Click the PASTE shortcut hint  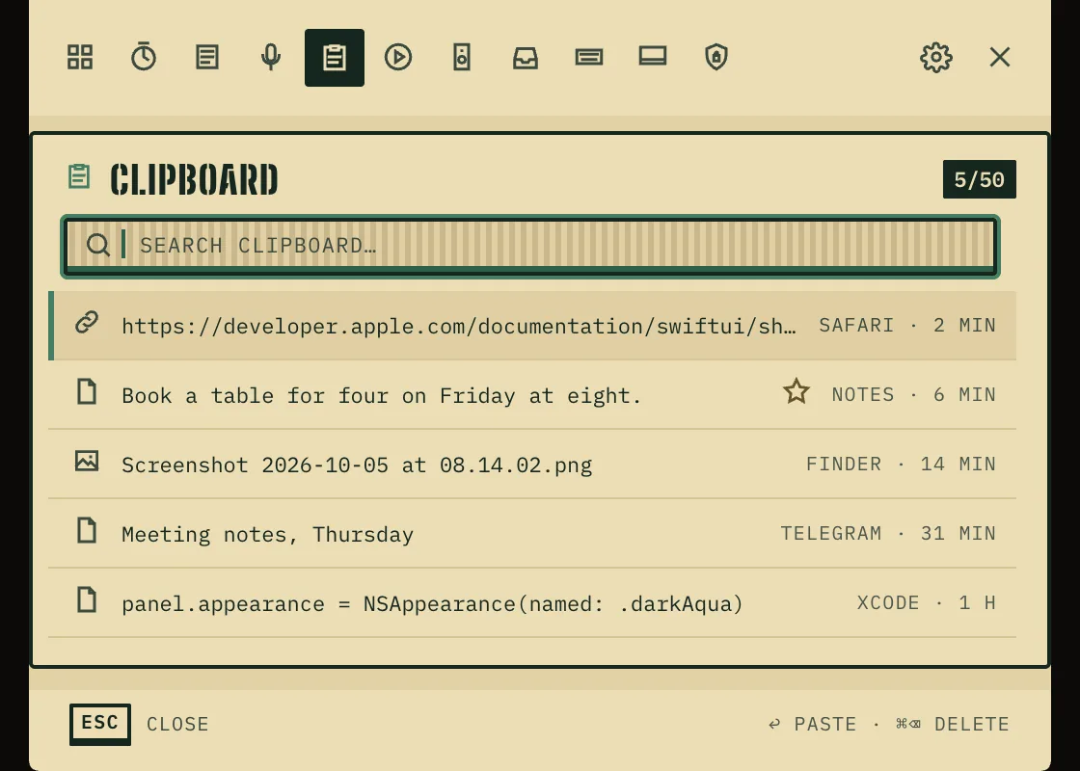(813, 724)
